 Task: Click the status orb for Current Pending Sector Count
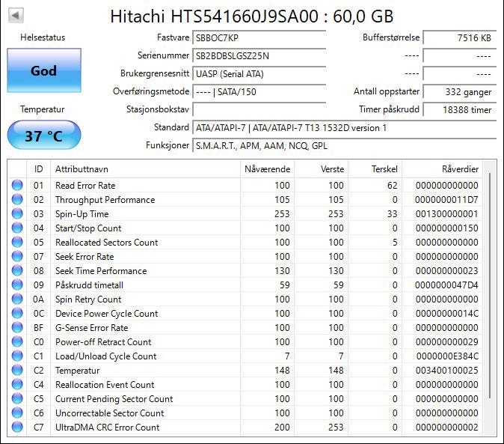click(x=17, y=398)
